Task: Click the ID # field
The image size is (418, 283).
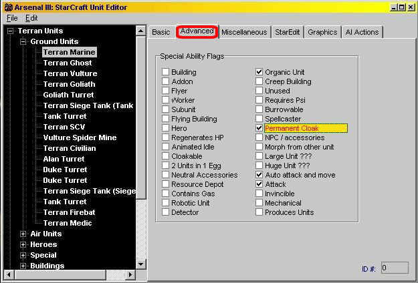Action: tap(395, 268)
